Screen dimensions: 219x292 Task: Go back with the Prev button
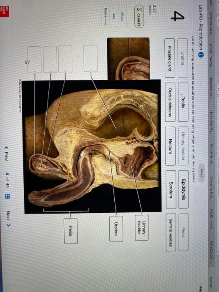pyautogui.click(x=6, y=154)
